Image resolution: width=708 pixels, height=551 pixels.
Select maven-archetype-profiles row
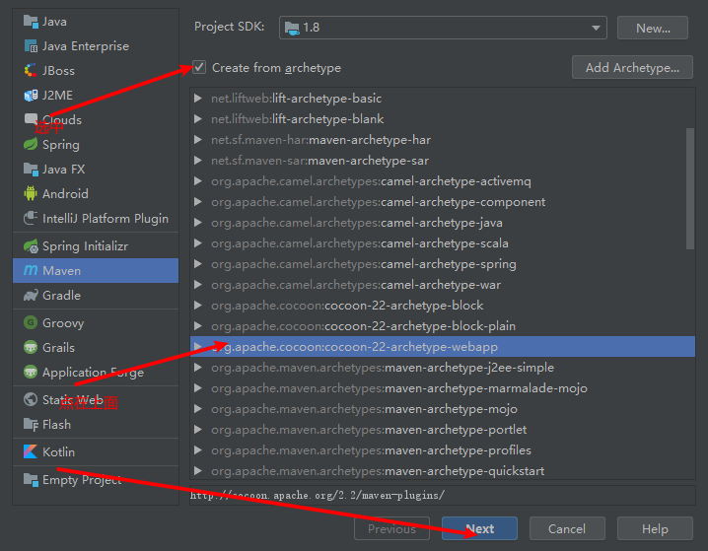[x=443, y=450]
